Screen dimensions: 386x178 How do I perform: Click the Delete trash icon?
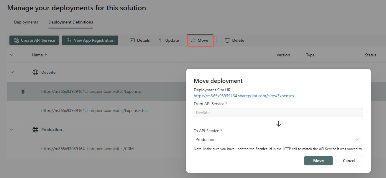coord(227,40)
